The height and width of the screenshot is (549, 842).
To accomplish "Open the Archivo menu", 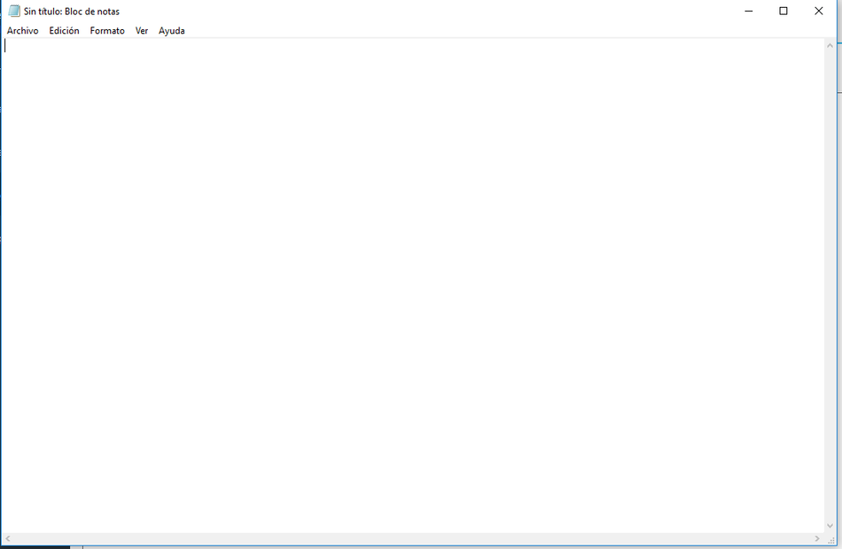I will pyautogui.click(x=23, y=31).
